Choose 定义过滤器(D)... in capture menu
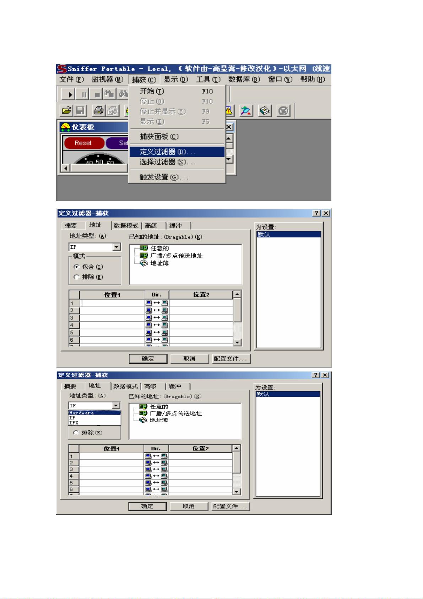423x599 pixels. 177,152
